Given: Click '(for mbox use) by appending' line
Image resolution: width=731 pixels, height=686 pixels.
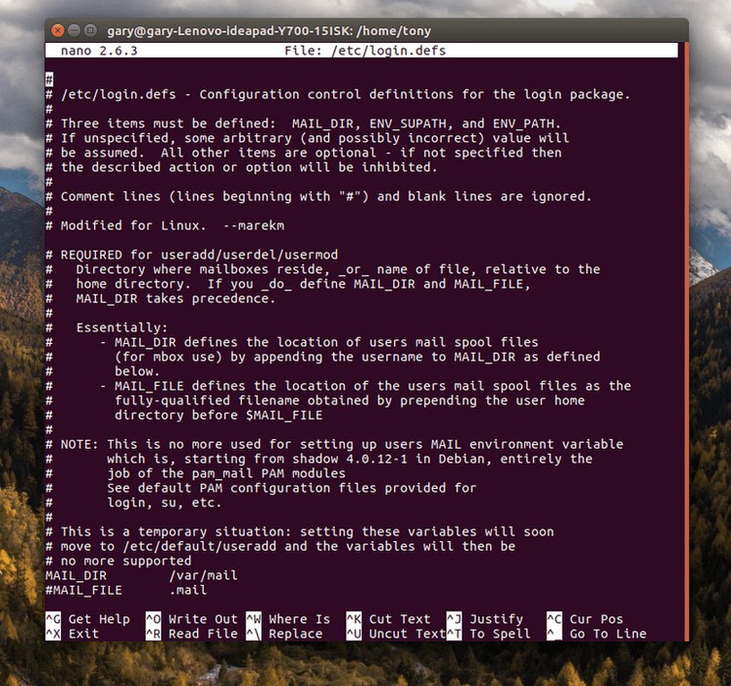Looking at the screenshot, I should (x=323, y=357).
